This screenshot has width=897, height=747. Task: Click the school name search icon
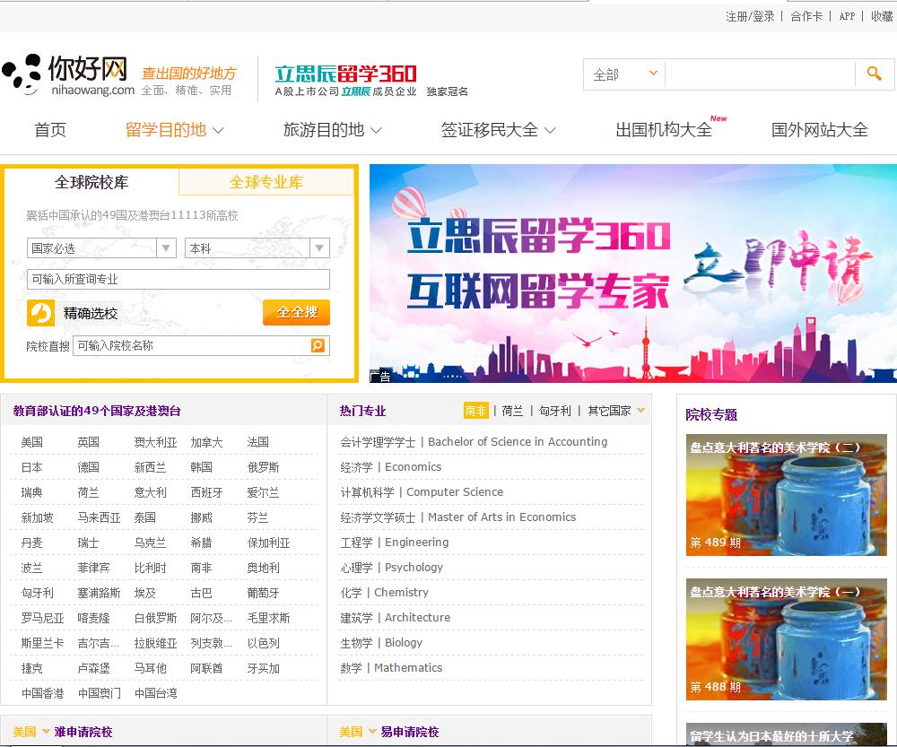[x=318, y=345]
